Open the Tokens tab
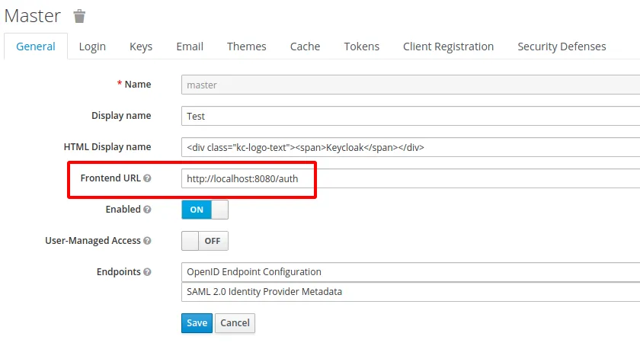 coord(362,46)
